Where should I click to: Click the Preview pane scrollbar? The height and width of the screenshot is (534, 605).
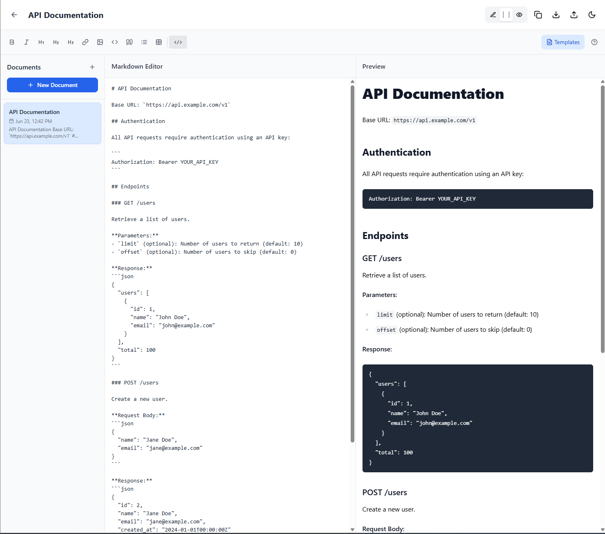click(x=603, y=219)
